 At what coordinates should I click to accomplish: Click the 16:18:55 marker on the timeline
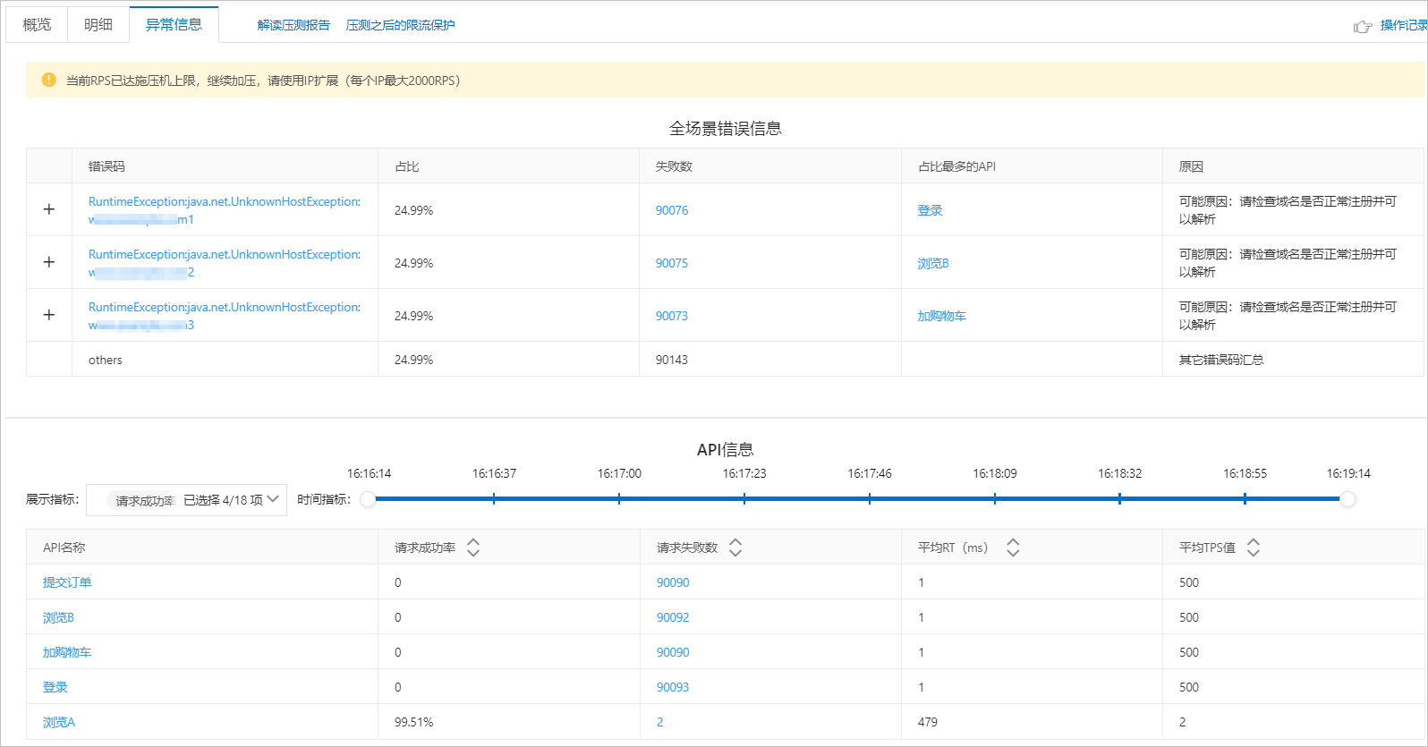tap(1245, 499)
